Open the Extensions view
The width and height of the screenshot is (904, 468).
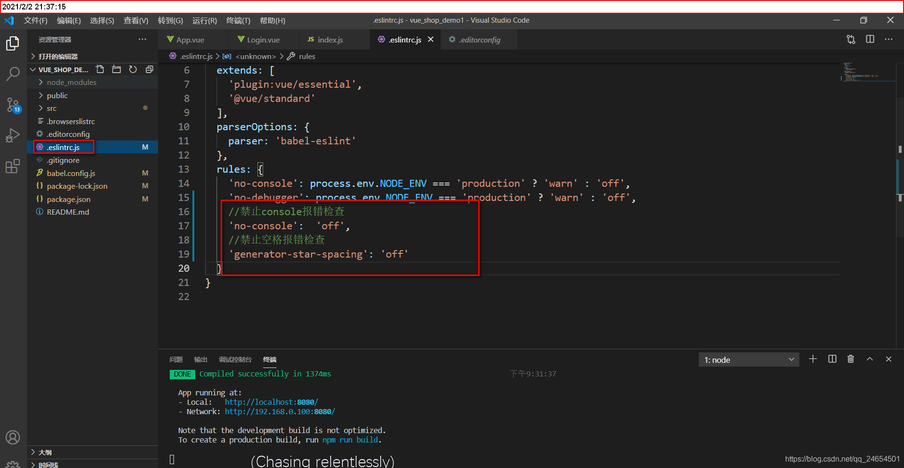[x=13, y=166]
